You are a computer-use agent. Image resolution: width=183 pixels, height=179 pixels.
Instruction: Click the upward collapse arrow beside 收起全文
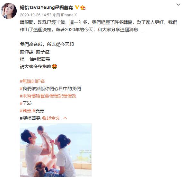click(65, 118)
